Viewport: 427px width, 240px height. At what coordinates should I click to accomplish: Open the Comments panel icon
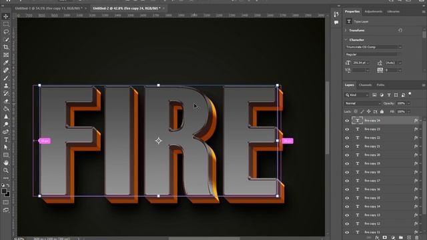pos(336,23)
